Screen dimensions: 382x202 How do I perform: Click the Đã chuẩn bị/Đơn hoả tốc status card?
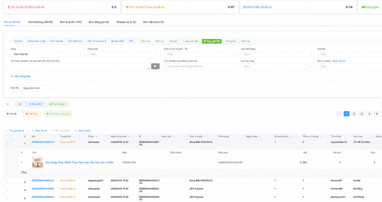[x=62, y=7]
